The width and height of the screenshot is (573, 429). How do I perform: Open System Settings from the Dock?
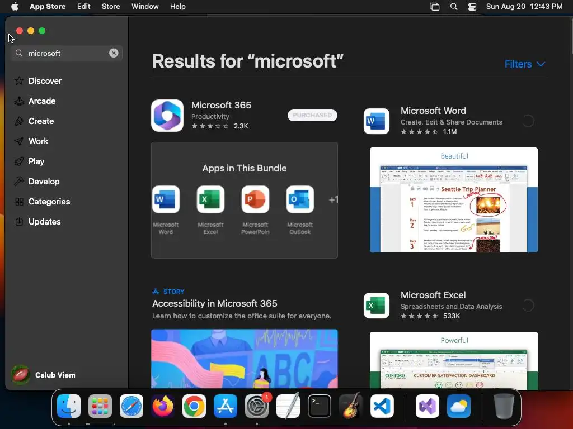257,406
